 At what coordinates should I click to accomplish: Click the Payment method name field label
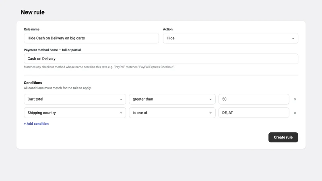click(x=52, y=50)
